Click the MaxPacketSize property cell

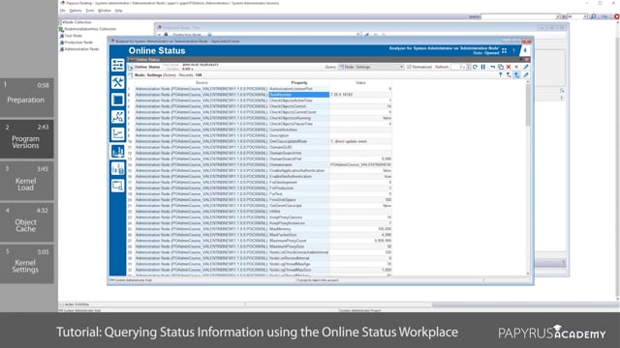[299, 235]
